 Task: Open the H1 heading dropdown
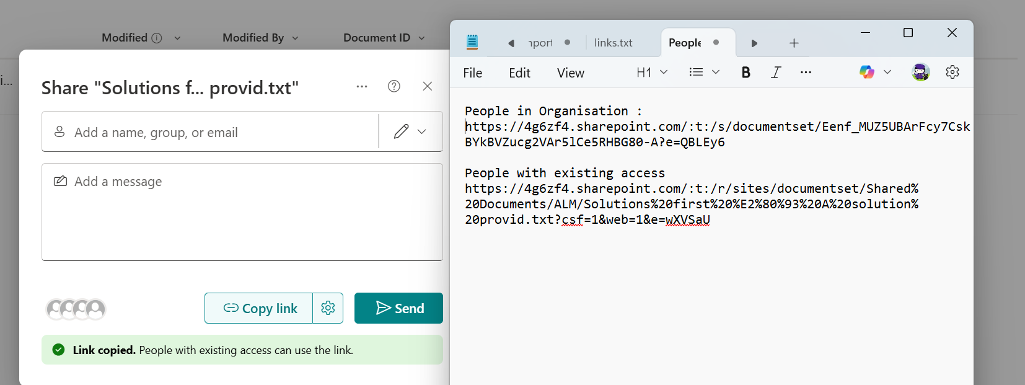[652, 73]
